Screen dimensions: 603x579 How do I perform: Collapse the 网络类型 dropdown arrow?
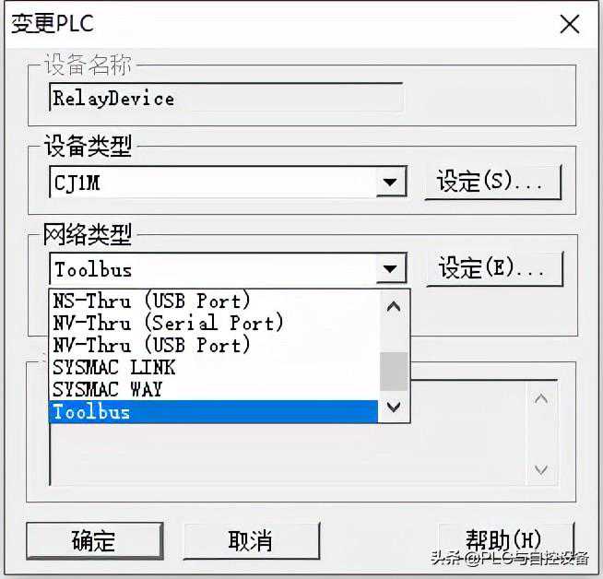coord(391,269)
